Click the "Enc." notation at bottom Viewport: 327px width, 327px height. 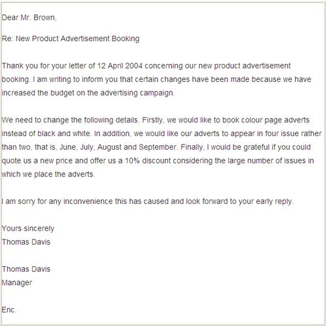tap(9, 310)
